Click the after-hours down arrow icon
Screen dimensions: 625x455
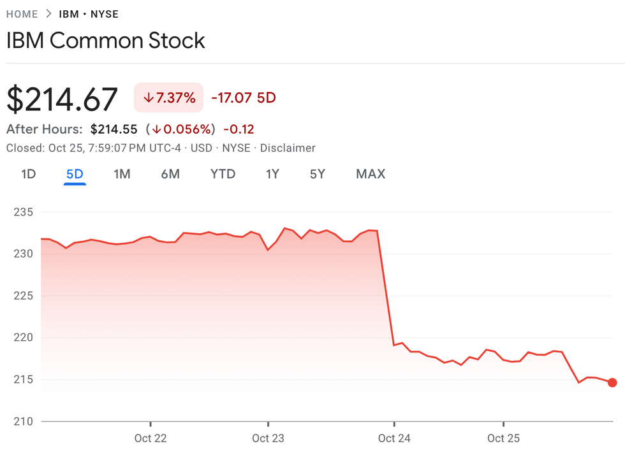pyautogui.click(x=156, y=129)
